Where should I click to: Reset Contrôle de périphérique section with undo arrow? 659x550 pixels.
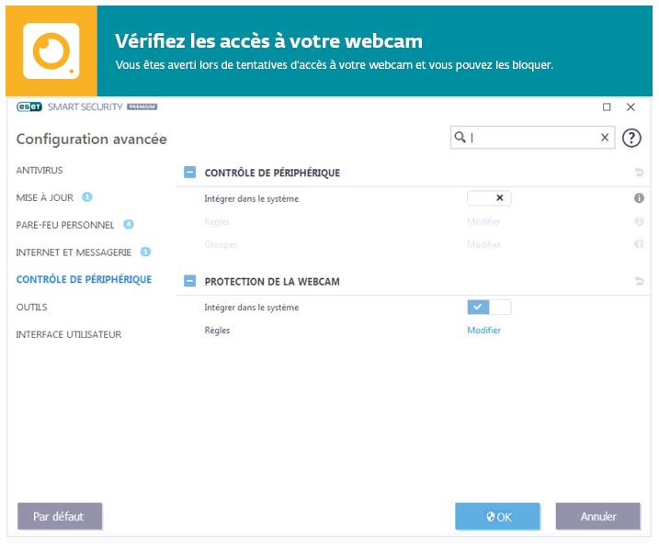638,173
